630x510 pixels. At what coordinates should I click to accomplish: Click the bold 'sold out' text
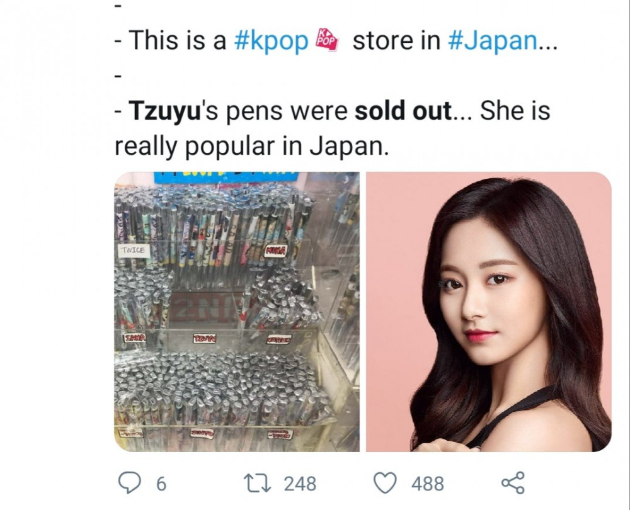[x=403, y=111]
